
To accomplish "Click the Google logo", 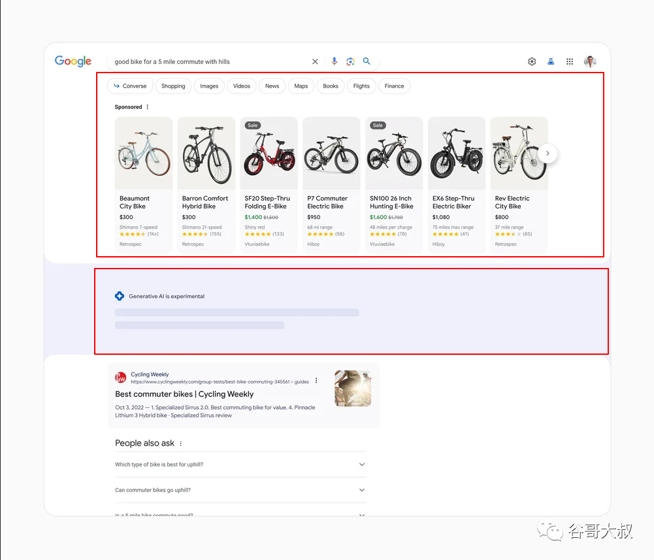I will pyautogui.click(x=73, y=61).
